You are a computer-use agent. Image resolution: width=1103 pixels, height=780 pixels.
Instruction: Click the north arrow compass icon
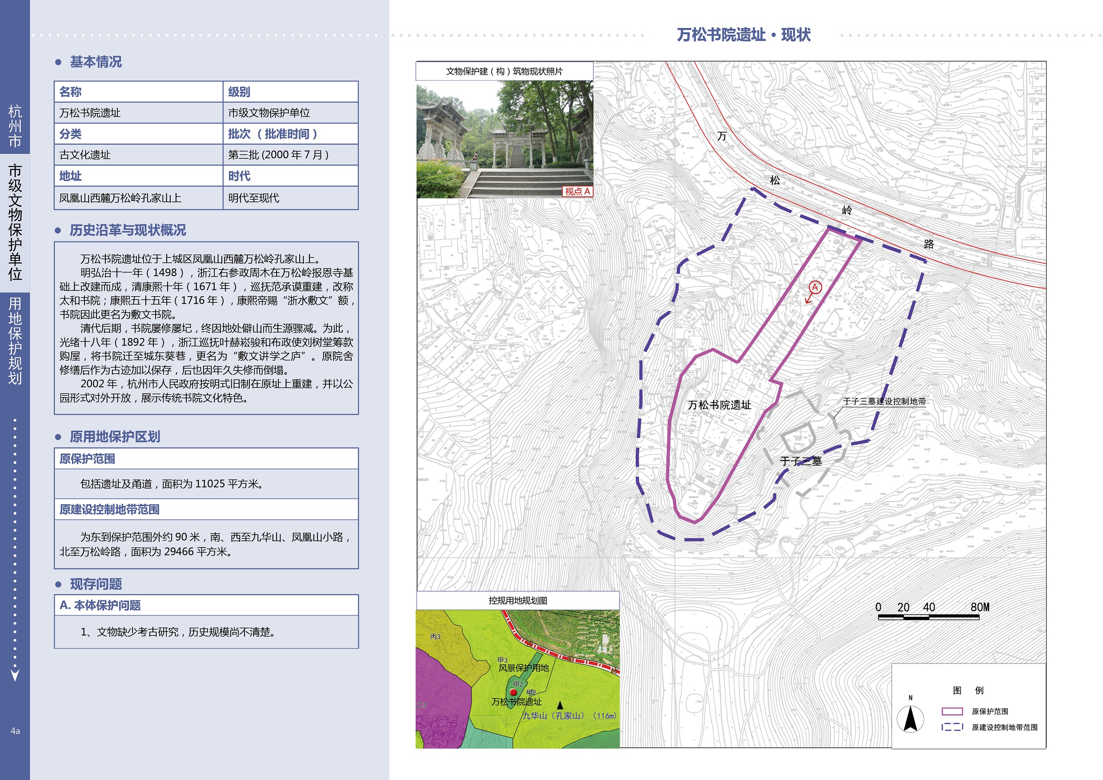click(x=910, y=719)
